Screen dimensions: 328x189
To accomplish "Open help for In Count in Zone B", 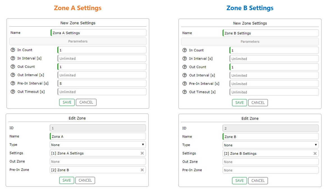I will 185,50.
